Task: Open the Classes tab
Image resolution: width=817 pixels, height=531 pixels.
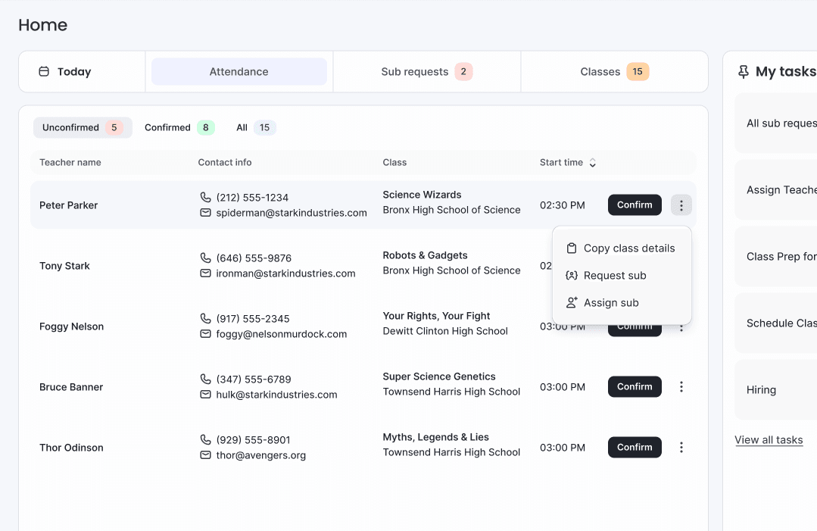Action: pyautogui.click(x=614, y=71)
